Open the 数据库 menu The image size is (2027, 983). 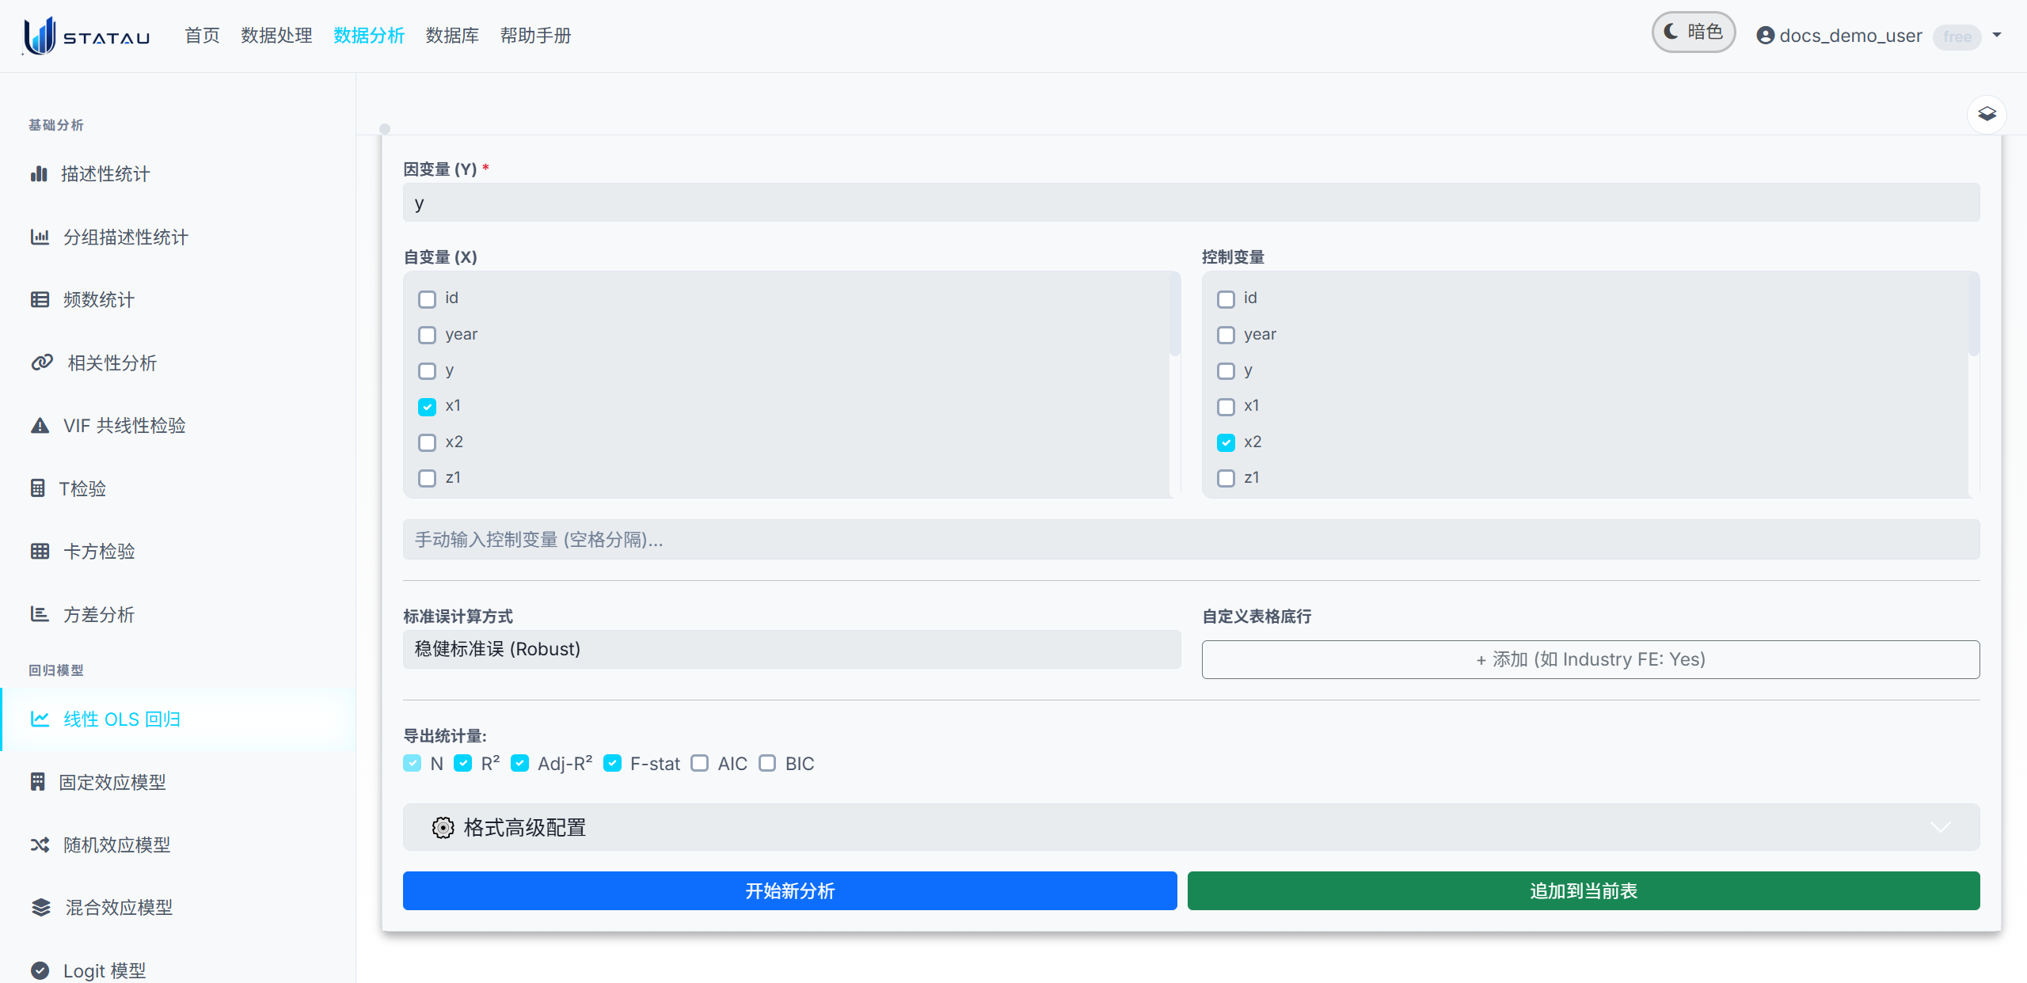click(x=452, y=36)
